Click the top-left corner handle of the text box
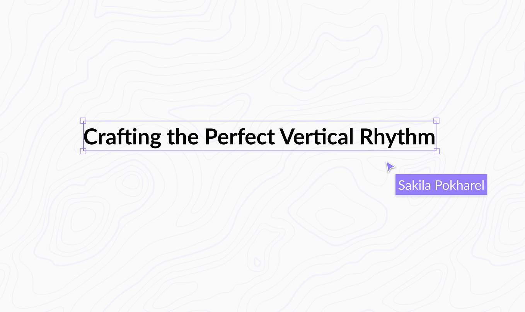Image resolution: width=525 pixels, height=312 pixels. [83, 121]
